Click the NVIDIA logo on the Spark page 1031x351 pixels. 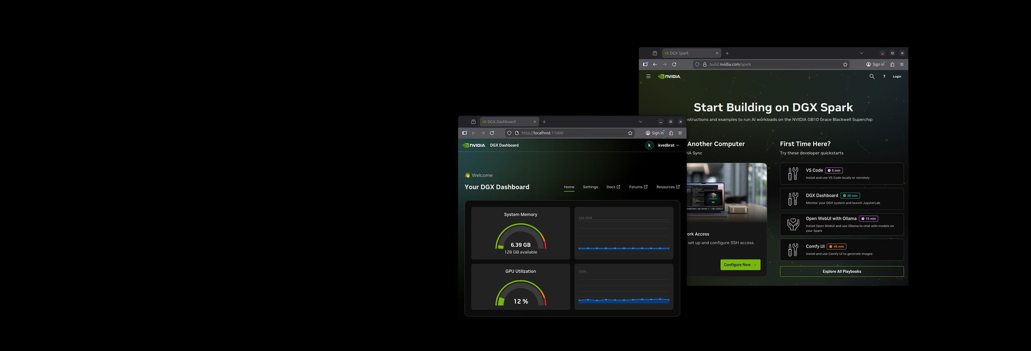point(669,76)
